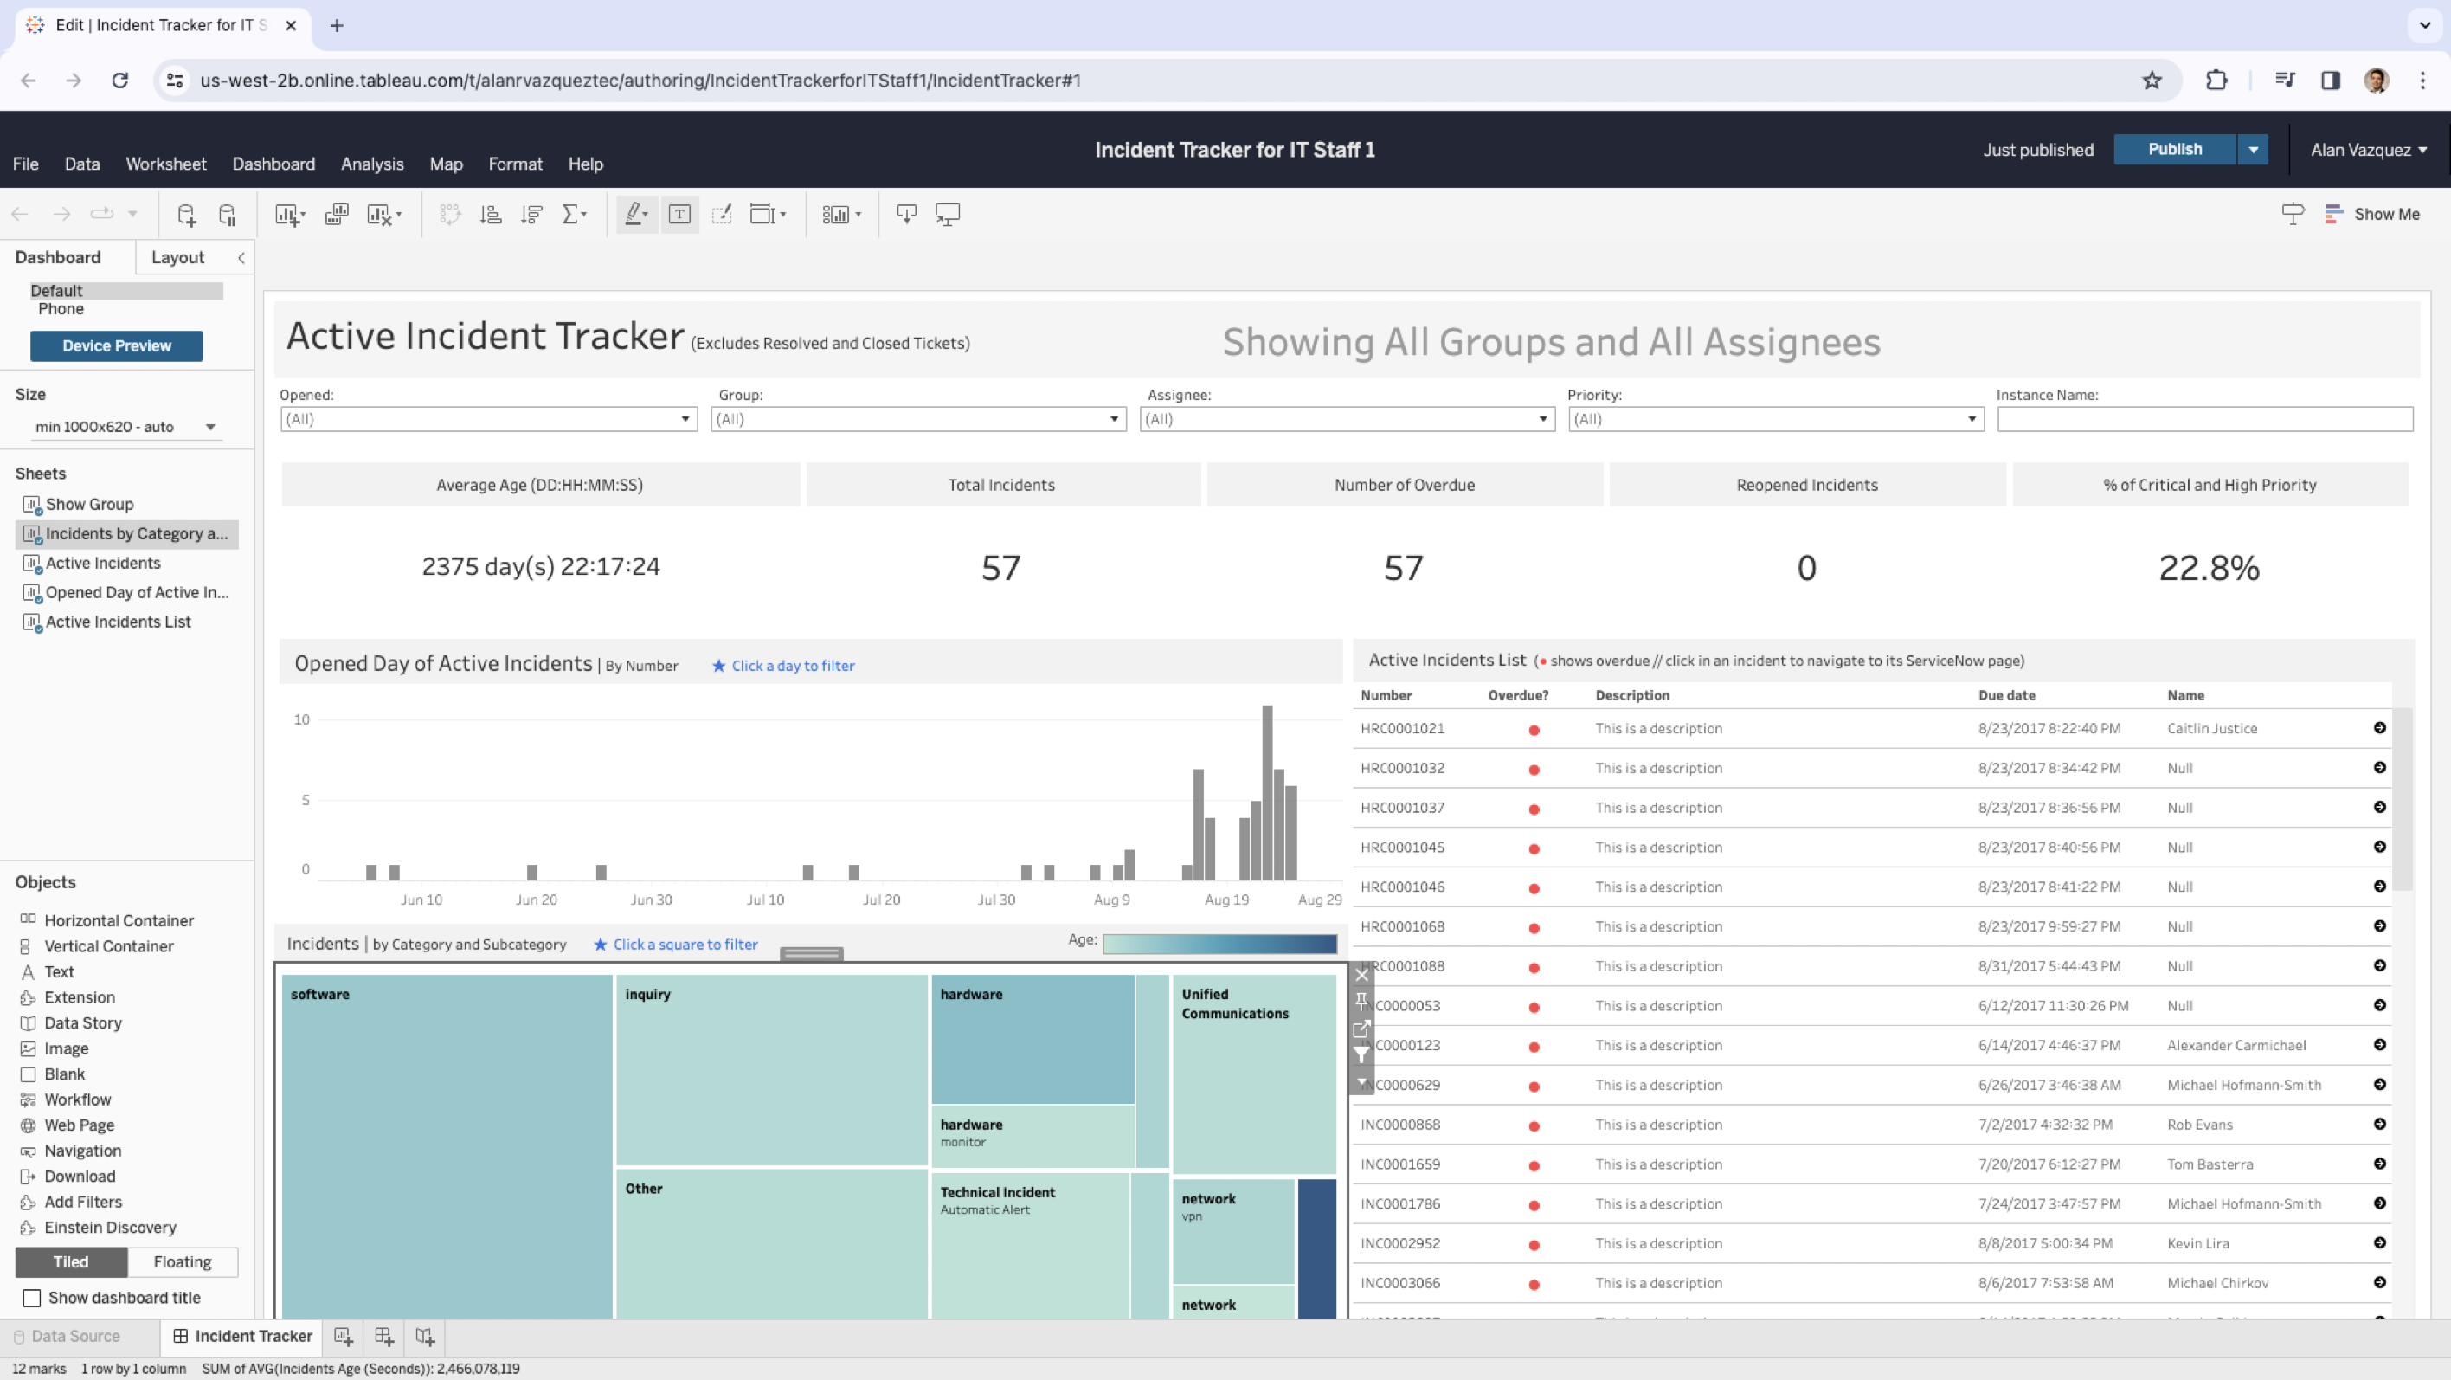Expand the dashboard size dropdown
The width and height of the screenshot is (2451, 1380).
125,426
